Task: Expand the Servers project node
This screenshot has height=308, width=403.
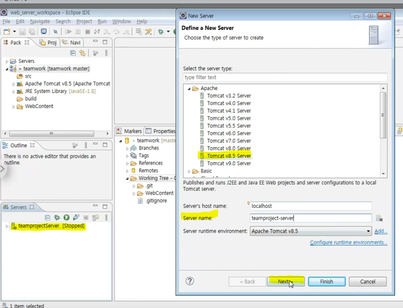Action: pos(7,61)
